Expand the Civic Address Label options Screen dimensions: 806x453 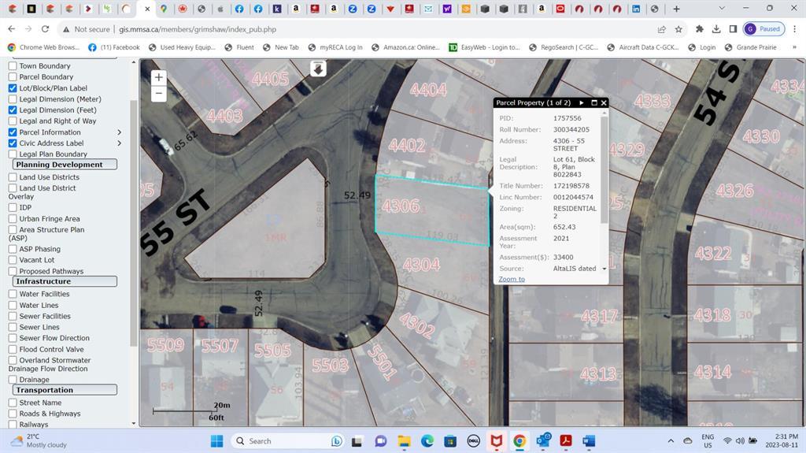click(120, 143)
